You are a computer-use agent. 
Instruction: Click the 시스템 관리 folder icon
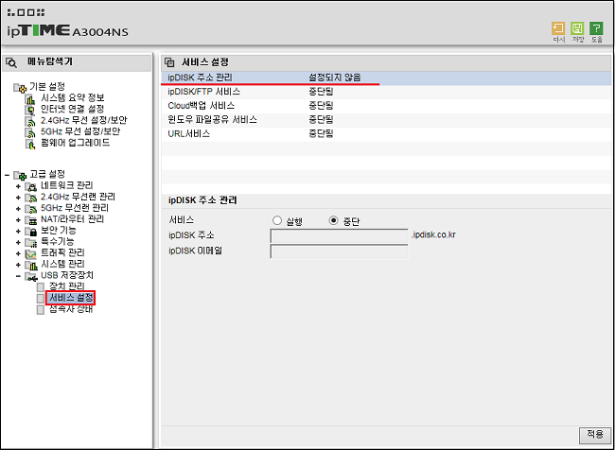(x=30, y=265)
